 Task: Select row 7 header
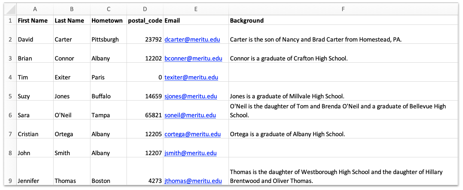[10, 129]
